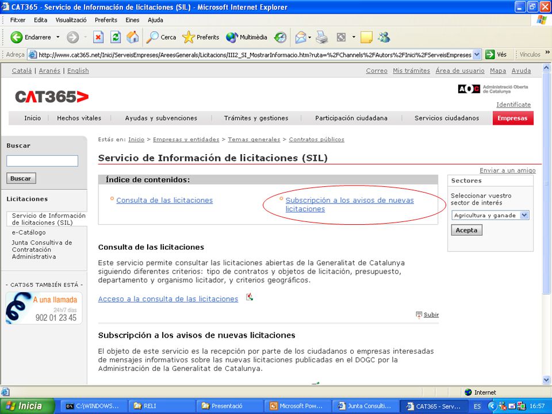This screenshot has width=552, height=414.
Task: Click the Vés go arrow button
Action: pyautogui.click(x=496, y=55)
